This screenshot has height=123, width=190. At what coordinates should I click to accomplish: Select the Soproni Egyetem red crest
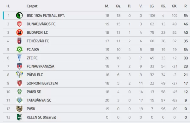click(19, 83)
